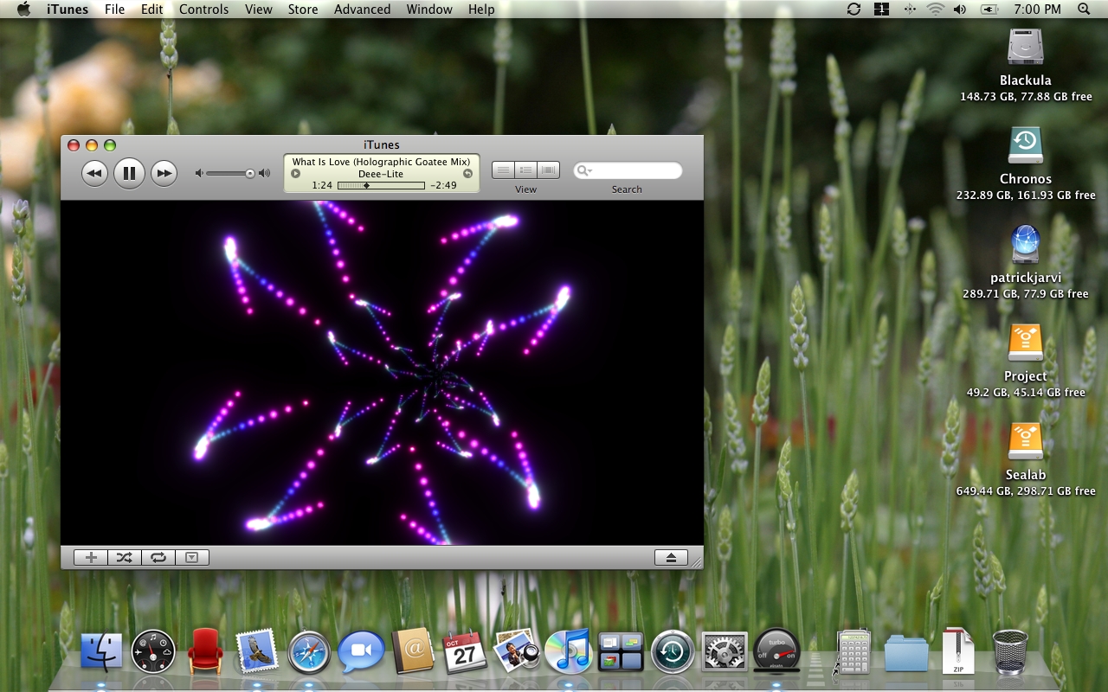
Task: Open System Preferences from the Dock
Action: pyautogui.click(x=725, y=651)
